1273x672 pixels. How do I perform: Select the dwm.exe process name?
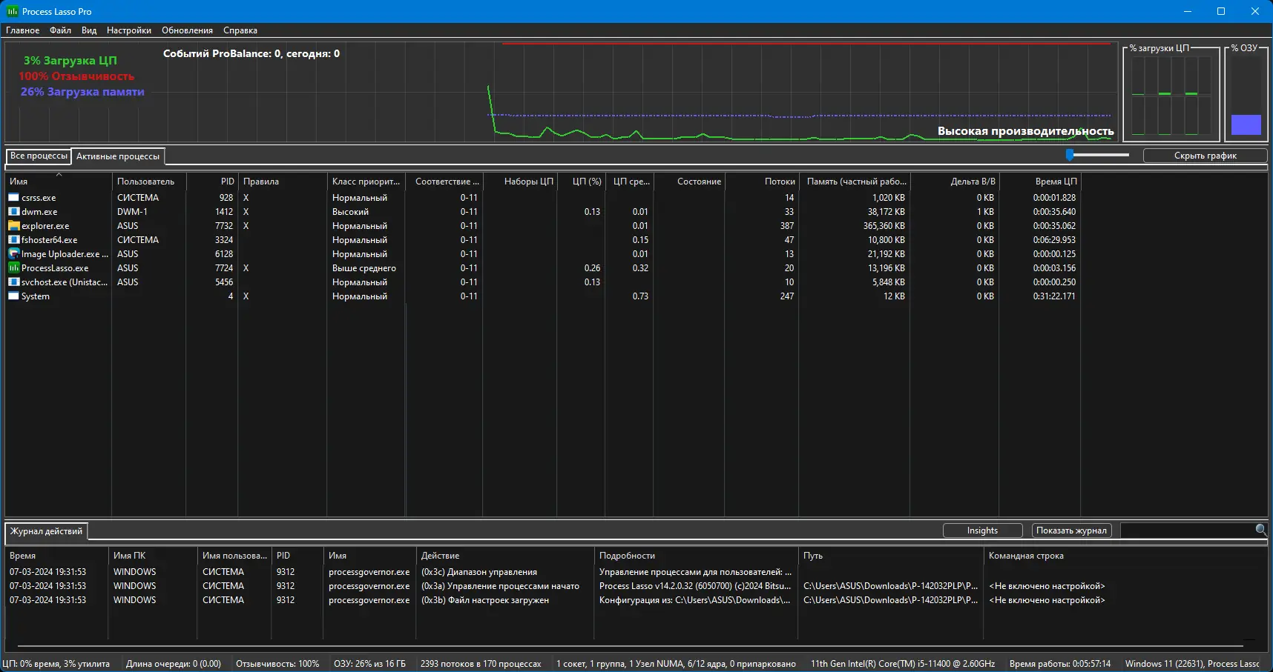[x=39, y=212]
